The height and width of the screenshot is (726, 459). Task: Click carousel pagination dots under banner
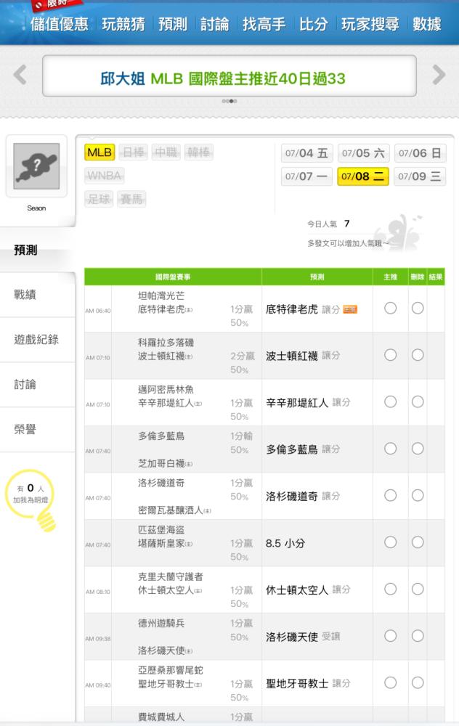pyautogui.click(x=229, y=102)
